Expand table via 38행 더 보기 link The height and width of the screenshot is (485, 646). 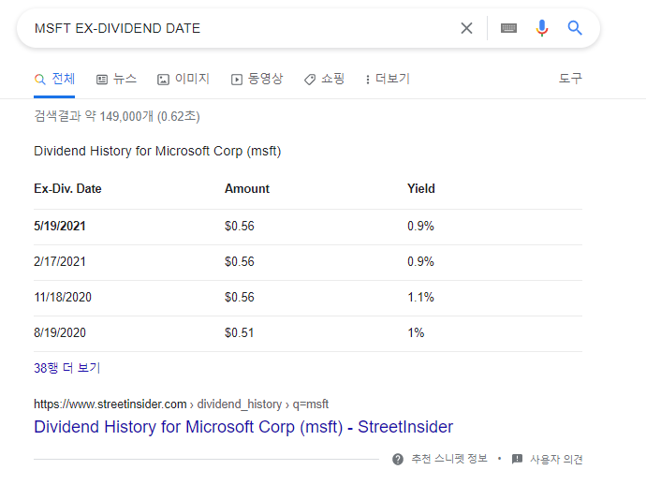pyautogui.click(x=67, y=368)
